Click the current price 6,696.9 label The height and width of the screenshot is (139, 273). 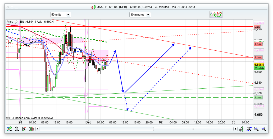[x=259, y=65]
